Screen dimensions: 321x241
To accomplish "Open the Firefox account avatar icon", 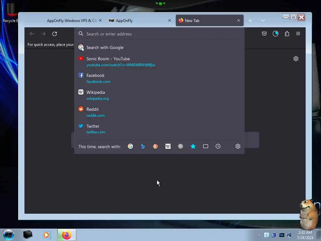I will pos(276,34).
